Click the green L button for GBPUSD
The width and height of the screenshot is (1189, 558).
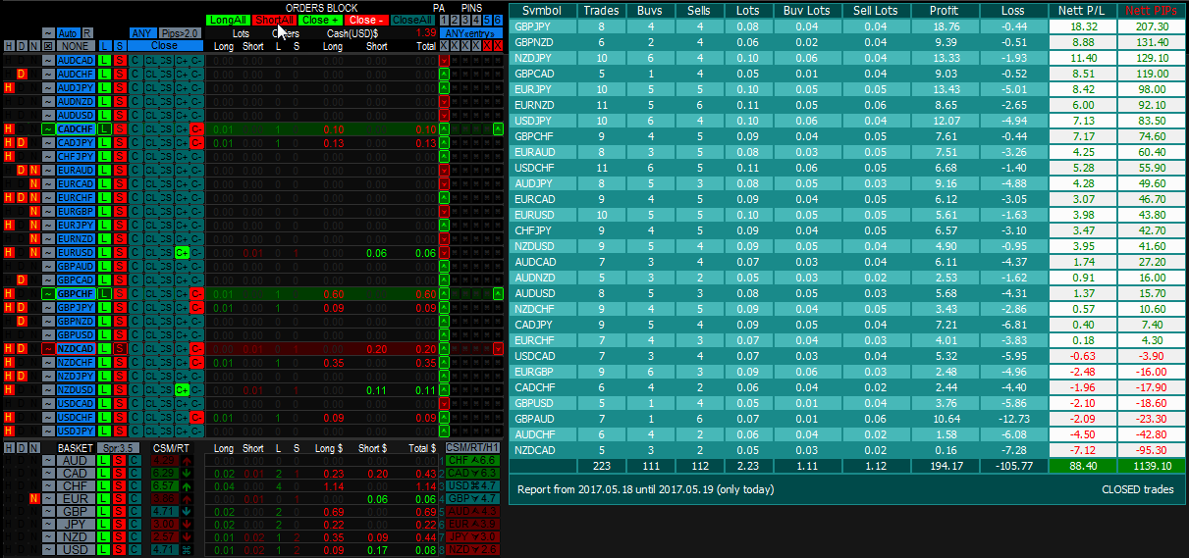pos(103,334)
